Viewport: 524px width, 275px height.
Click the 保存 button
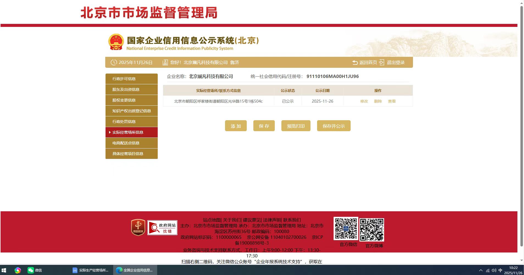tap(264, 126)
